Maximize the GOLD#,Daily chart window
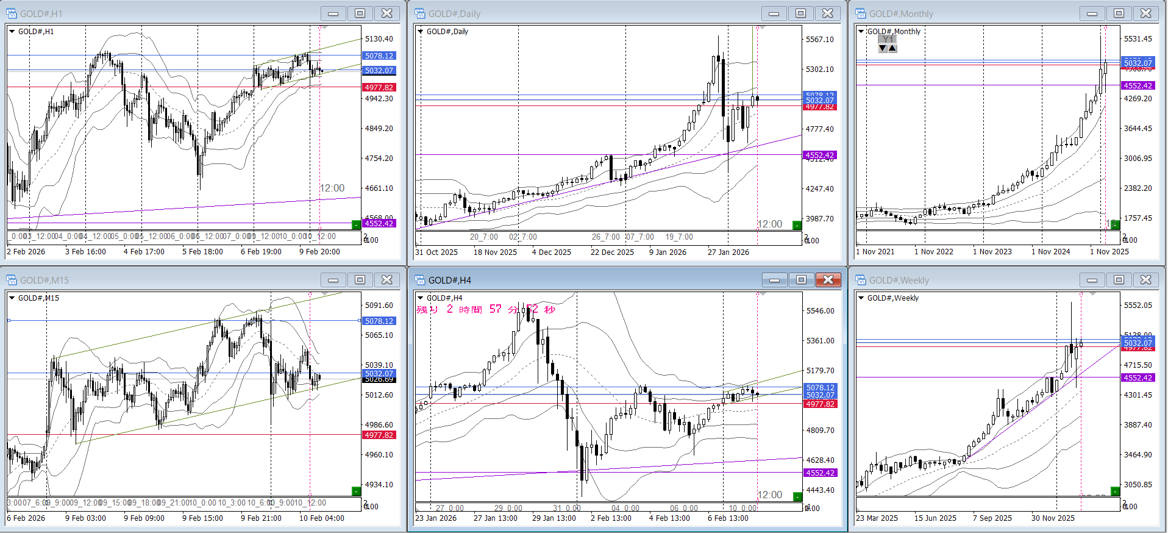The image size is (1168, 533). (x=800, y=13)
